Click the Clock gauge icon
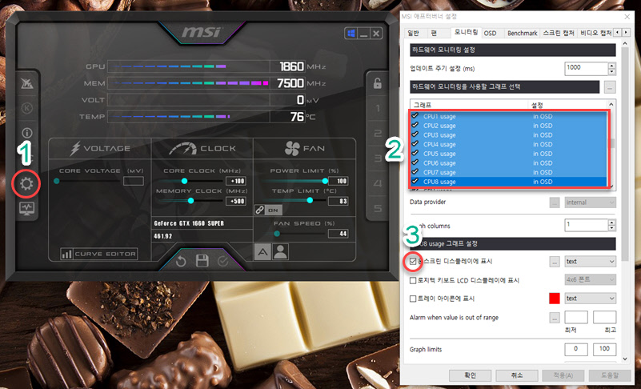Screen dimensions: 641x389 (182, 149)
